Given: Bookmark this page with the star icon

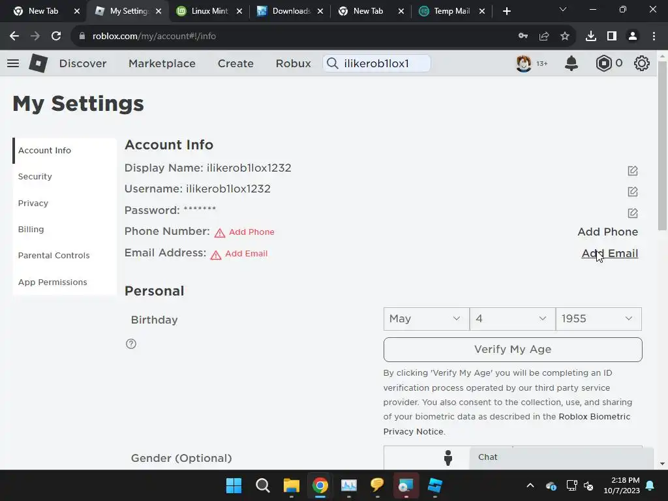Looking at the screenshot, I should click(x=565, y=37).
